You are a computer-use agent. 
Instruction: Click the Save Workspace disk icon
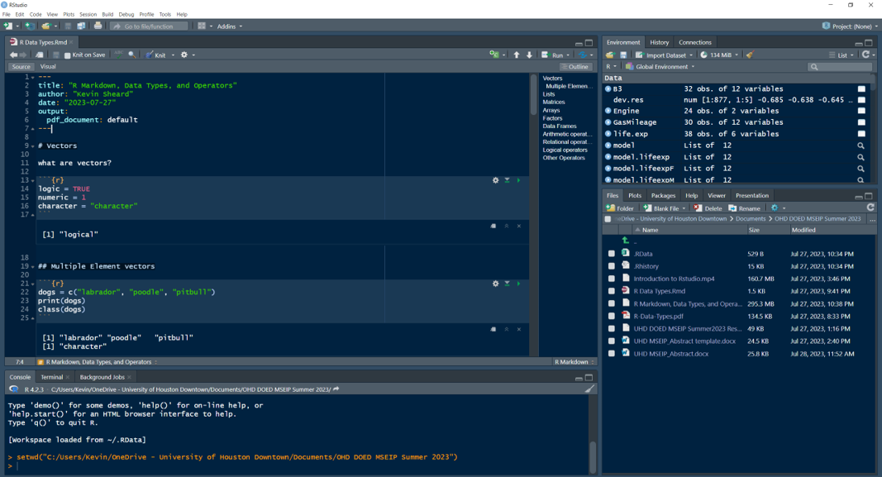click(x=623, y=55)
